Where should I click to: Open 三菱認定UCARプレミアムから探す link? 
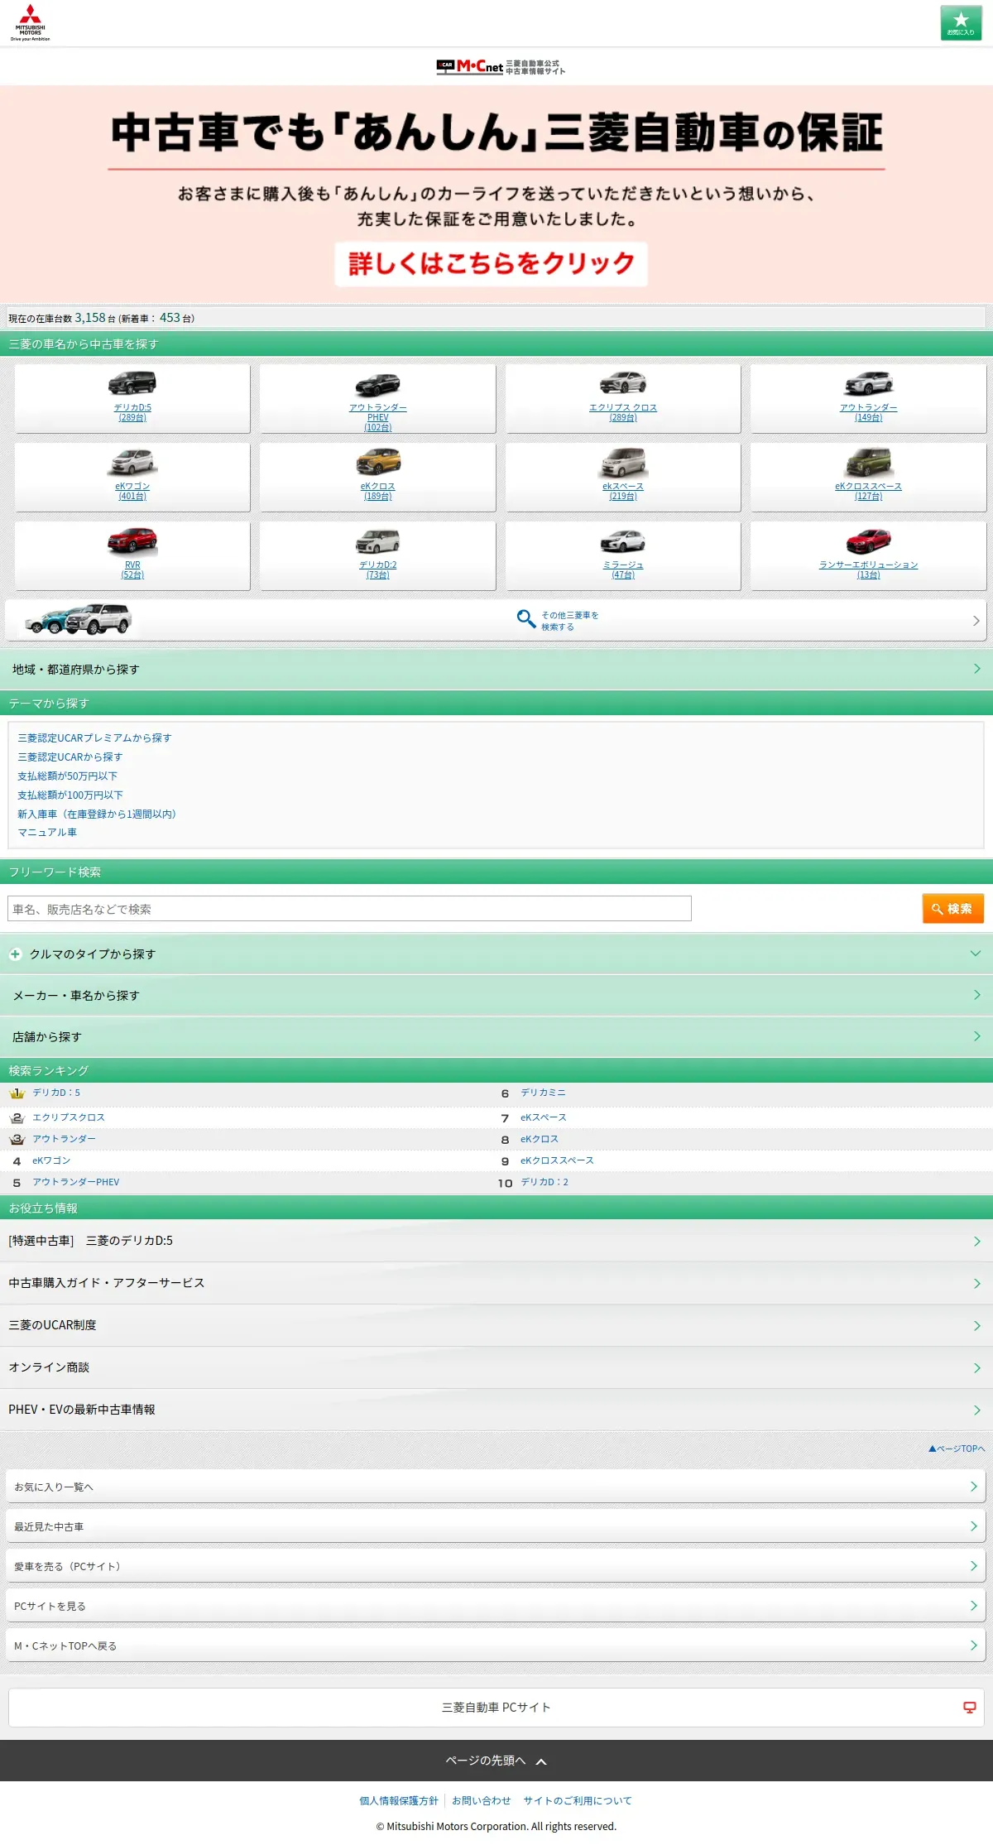(x=95, y=738)
